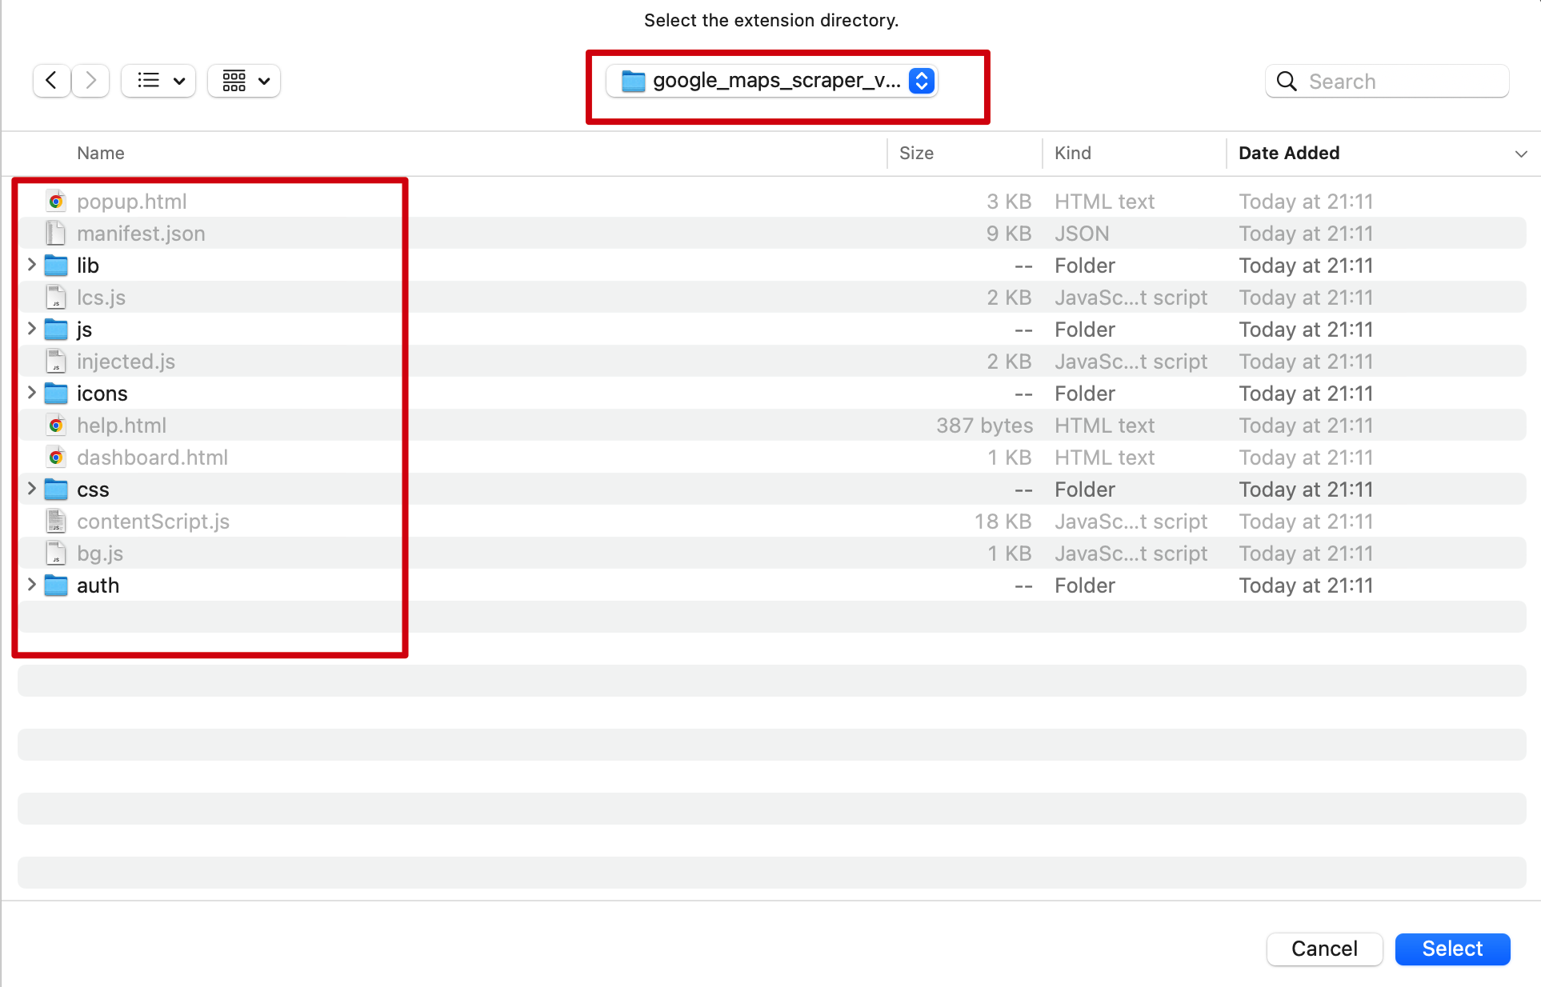1541x987 pixels.
Task: Expand the lib folder
Action: coord(29,265)
